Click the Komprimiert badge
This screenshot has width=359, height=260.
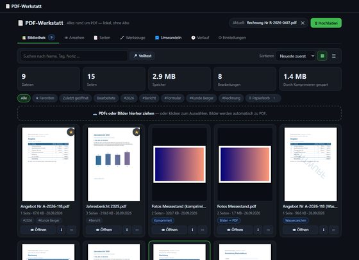coord(163,221)
